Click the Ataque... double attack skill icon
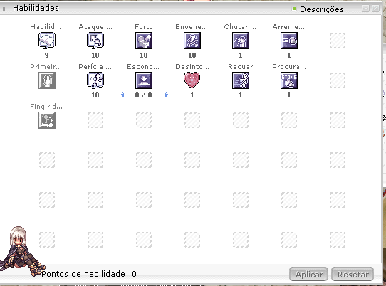The image size is (386, 286). click(x=95, y=41)
